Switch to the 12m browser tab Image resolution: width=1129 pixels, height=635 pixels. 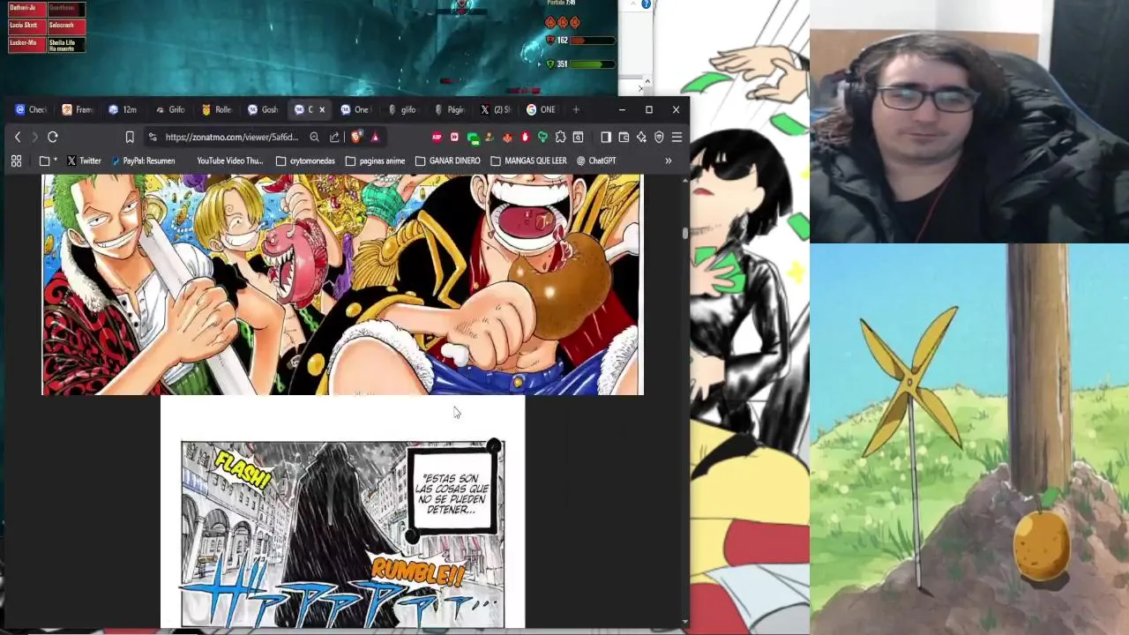123,109
